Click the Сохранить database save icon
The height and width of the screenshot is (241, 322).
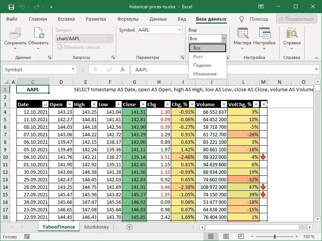point(15,33)
